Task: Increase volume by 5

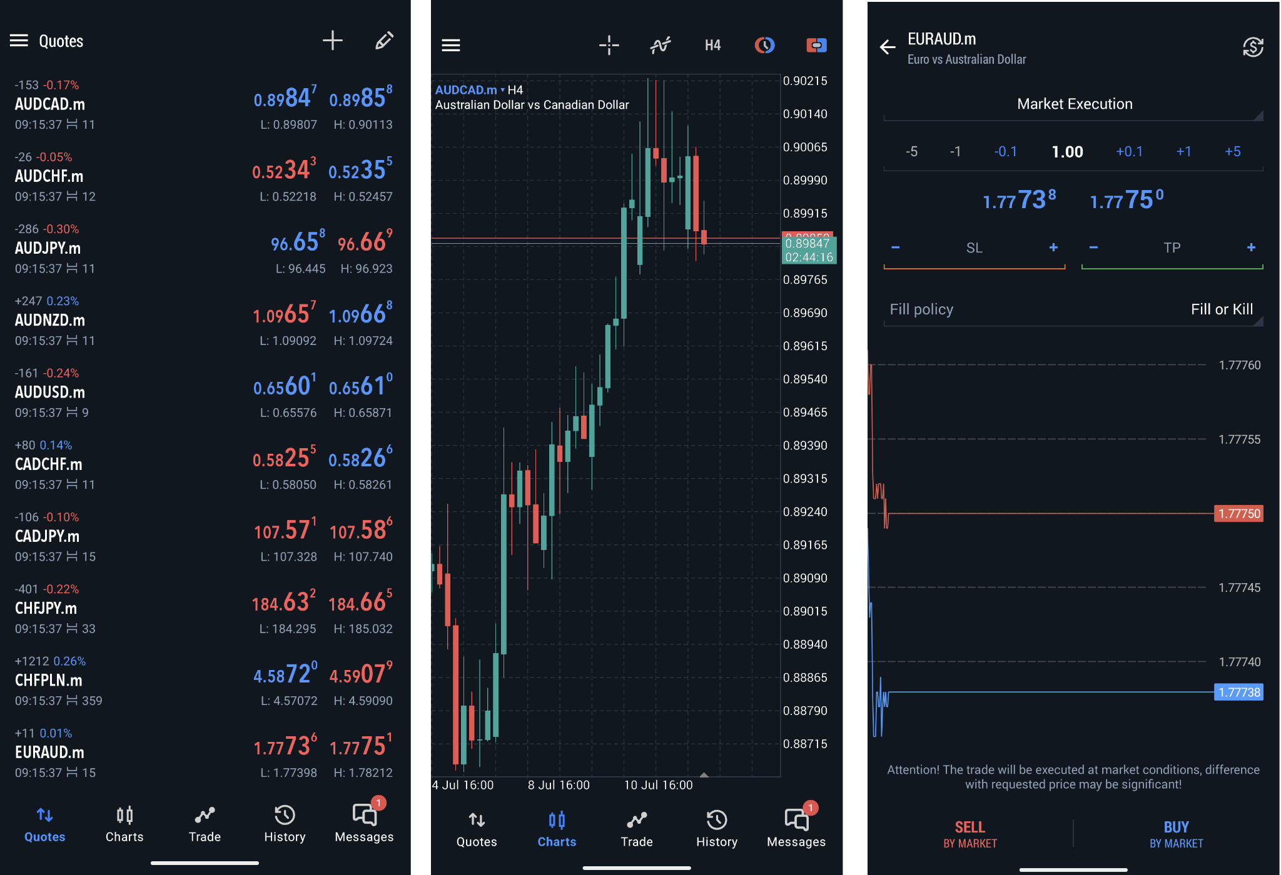Action: point(1233,152)
